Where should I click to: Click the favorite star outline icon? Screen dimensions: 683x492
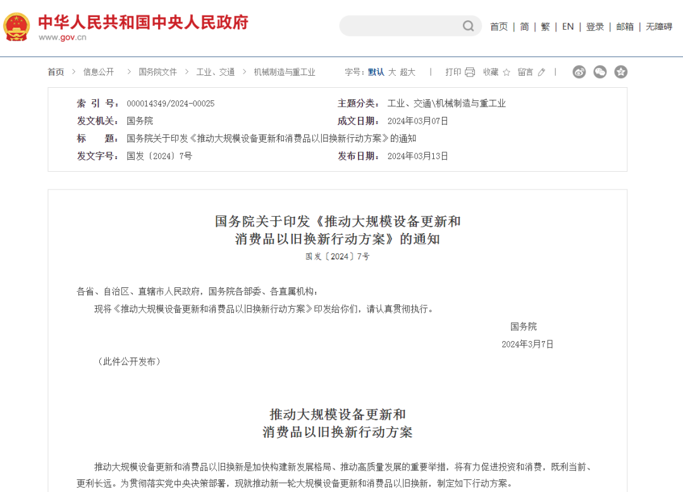[506, 72]
